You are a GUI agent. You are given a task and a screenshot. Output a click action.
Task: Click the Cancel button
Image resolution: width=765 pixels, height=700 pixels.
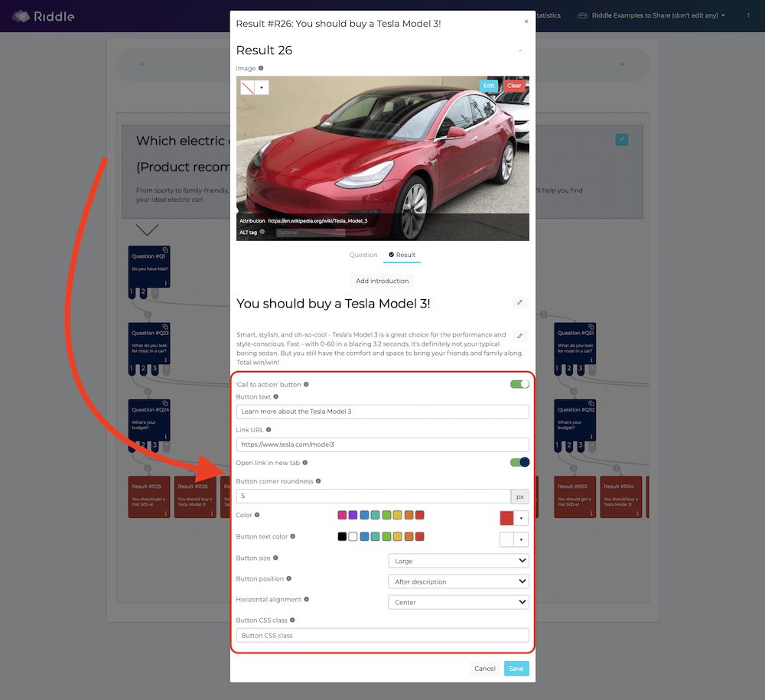click(485, 669)
